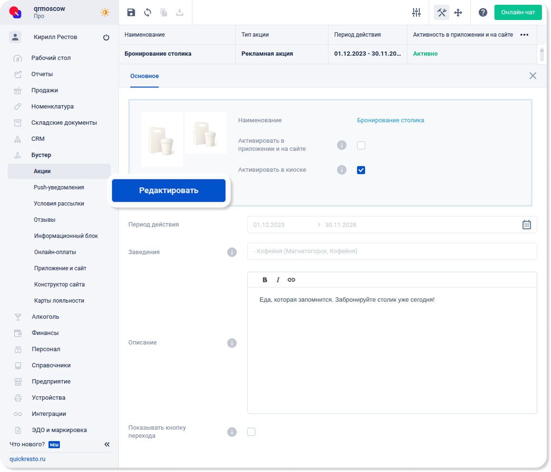551x472 pixels.
Task: Click the refresh arrows icon in toolbar
Action: [147, 13]
